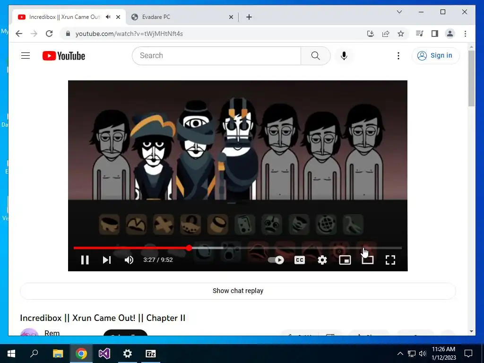Install app icon in address bar
Viewport: 484px width, 363px height.
point(371,34)
